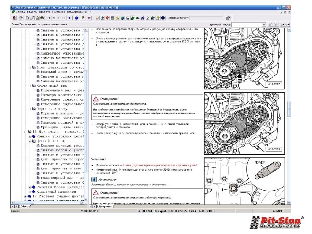Viewport: 312px width, 234px height.
Task: Select Проверка радиального tree entry
Action: (x=60, y=127)
